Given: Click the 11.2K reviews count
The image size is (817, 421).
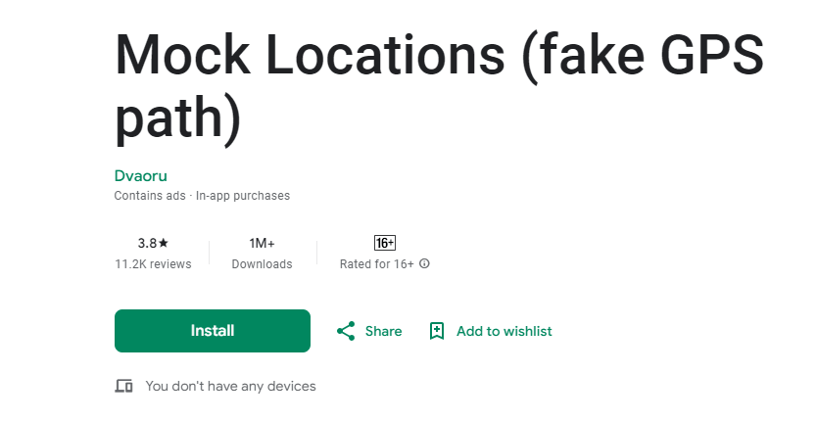Looking at the screenshot, I should click(x=153, y=264).
